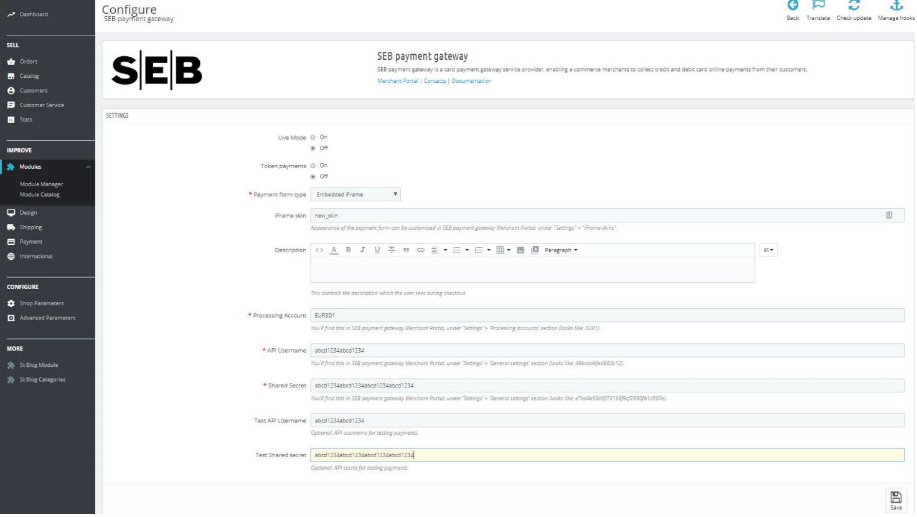Toggle italic formatting in Description editor
This screenshot has height=517, width=917.
point(362,250)
